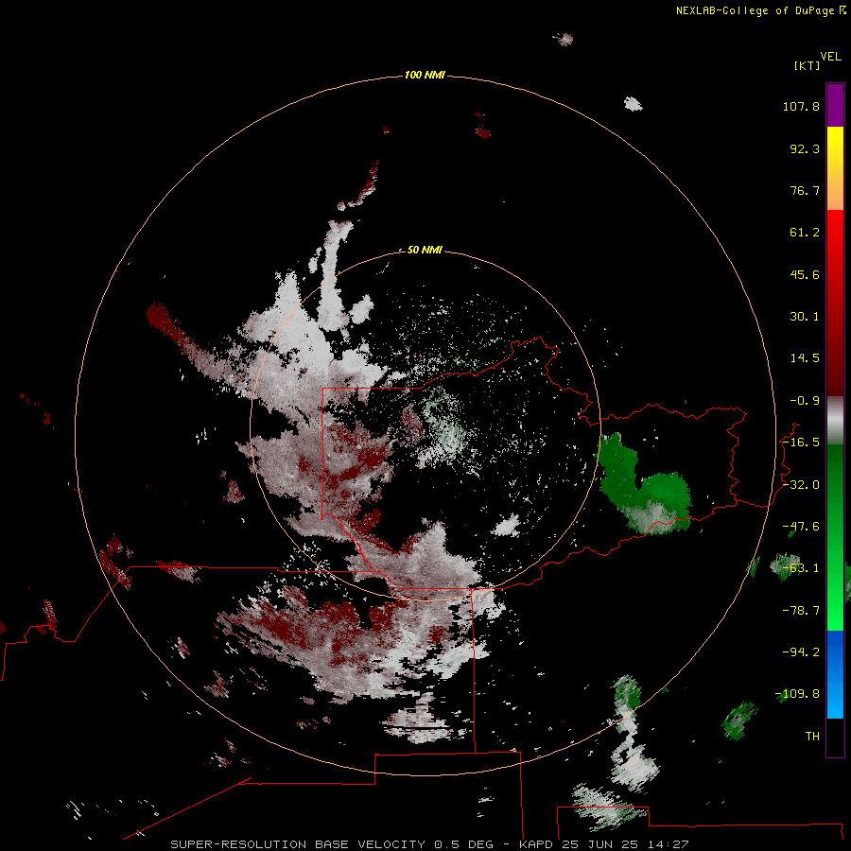Click the -47.6 velocity scale value

point(801,527)
